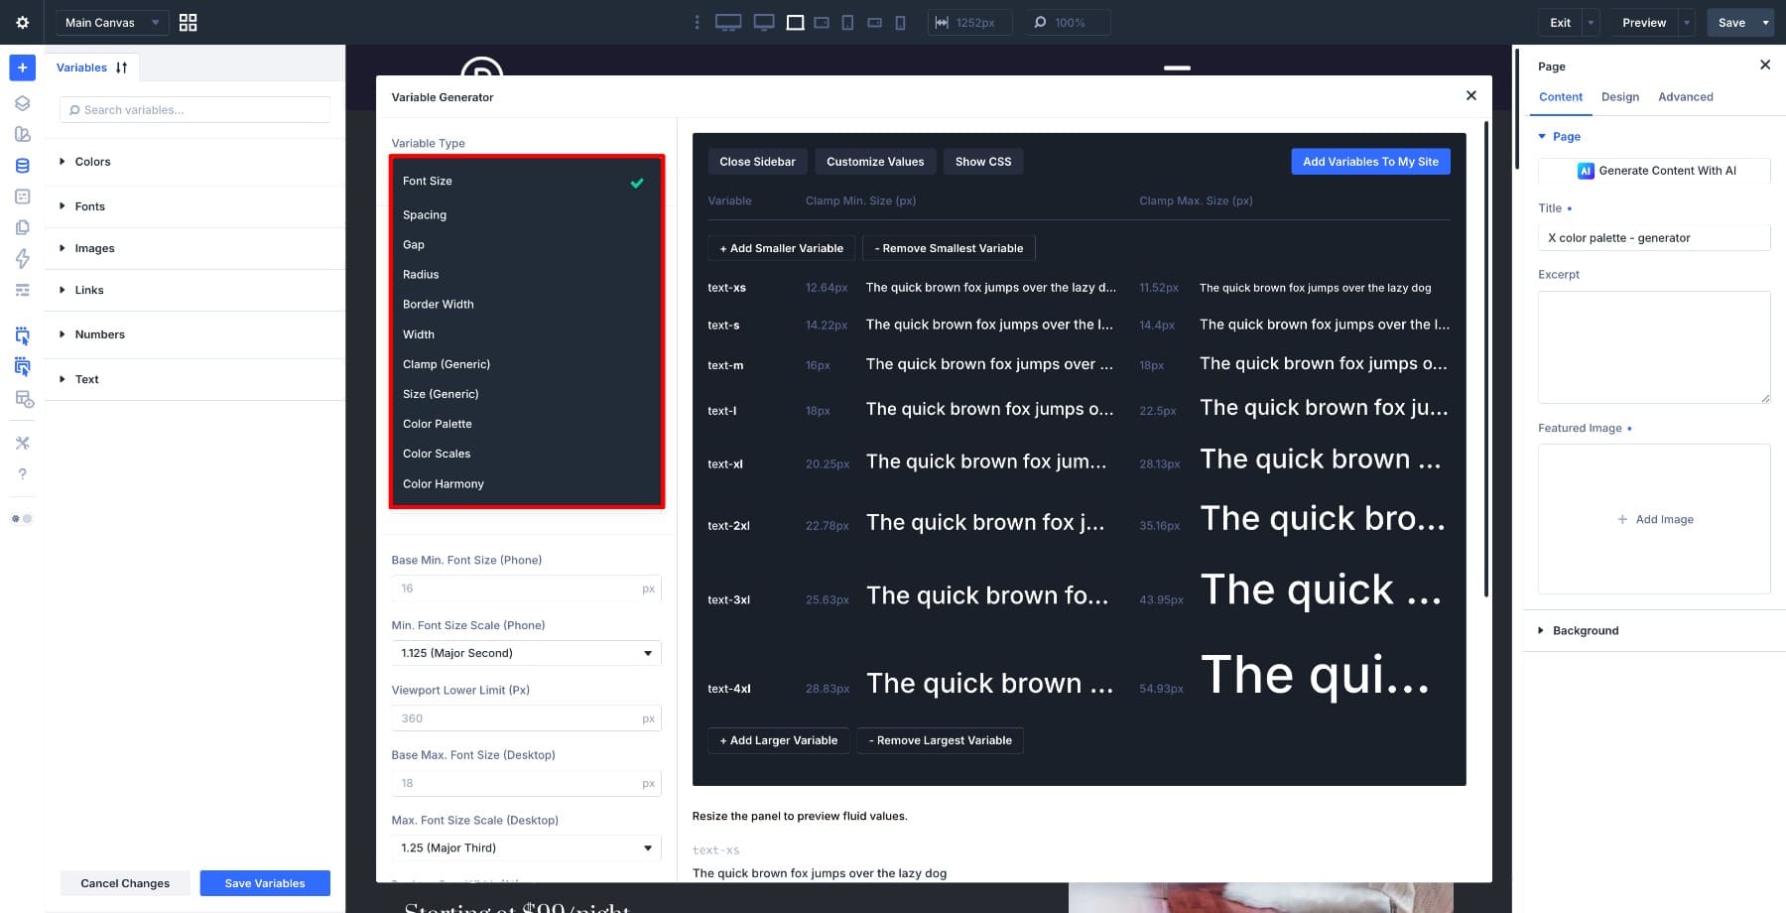Open the list rows icon in left sidebar

[x=22, y=290]
